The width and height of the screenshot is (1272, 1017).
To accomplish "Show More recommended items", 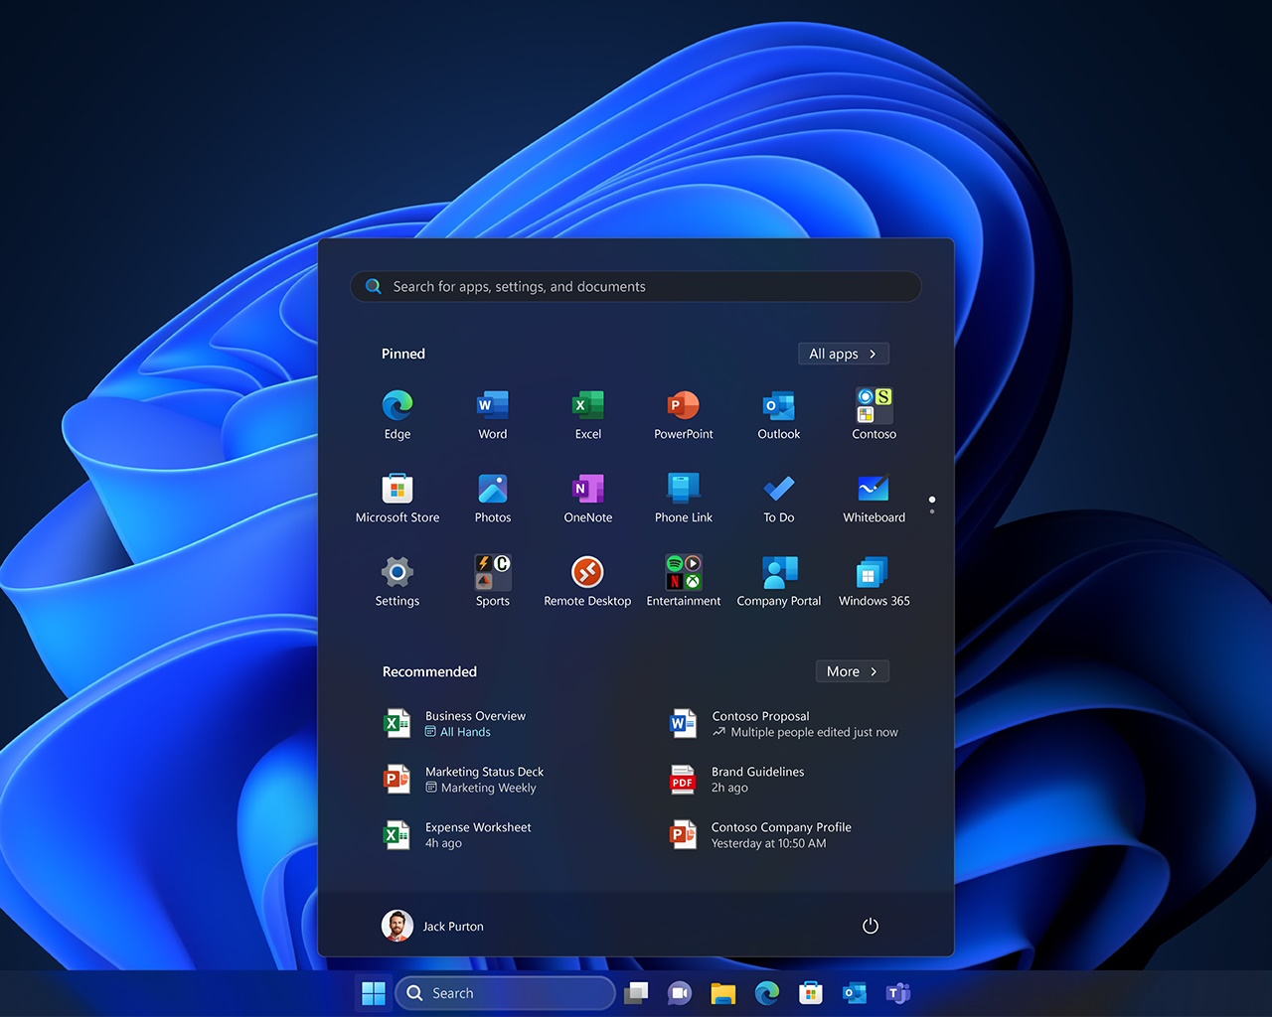I will (x=853, y=671).
